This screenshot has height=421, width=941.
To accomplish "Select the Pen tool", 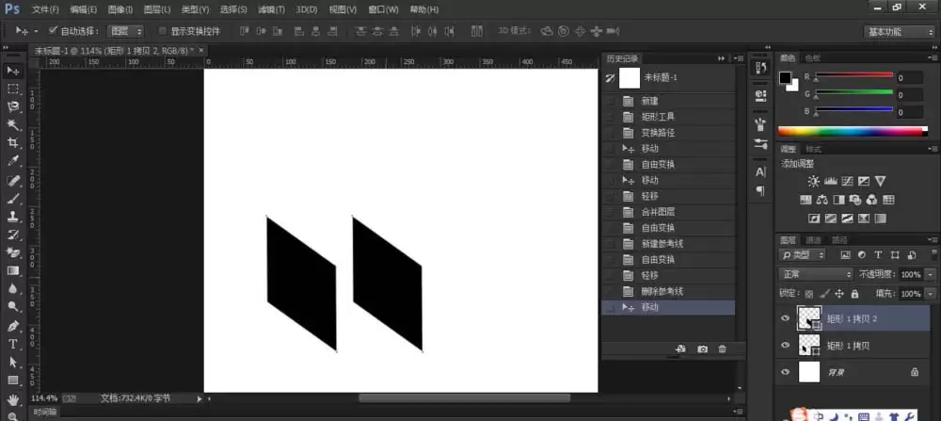I will pyautogui.click(x=12, y=326).
